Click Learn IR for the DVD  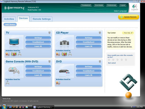coord(89,75)
